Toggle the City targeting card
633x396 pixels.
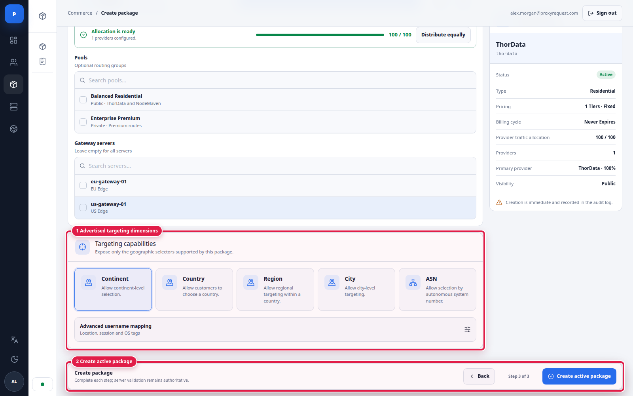[x=356, y=289]
